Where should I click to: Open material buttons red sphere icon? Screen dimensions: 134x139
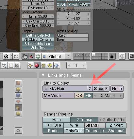pyautogui.click(x=37, y=66)
